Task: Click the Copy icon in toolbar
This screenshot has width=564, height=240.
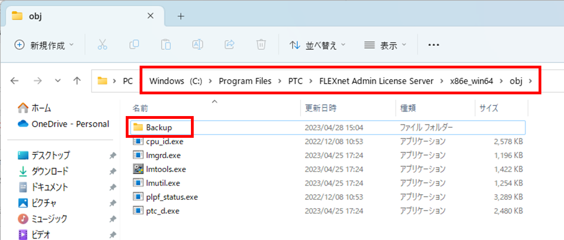Action: click(x=134, y=44)
